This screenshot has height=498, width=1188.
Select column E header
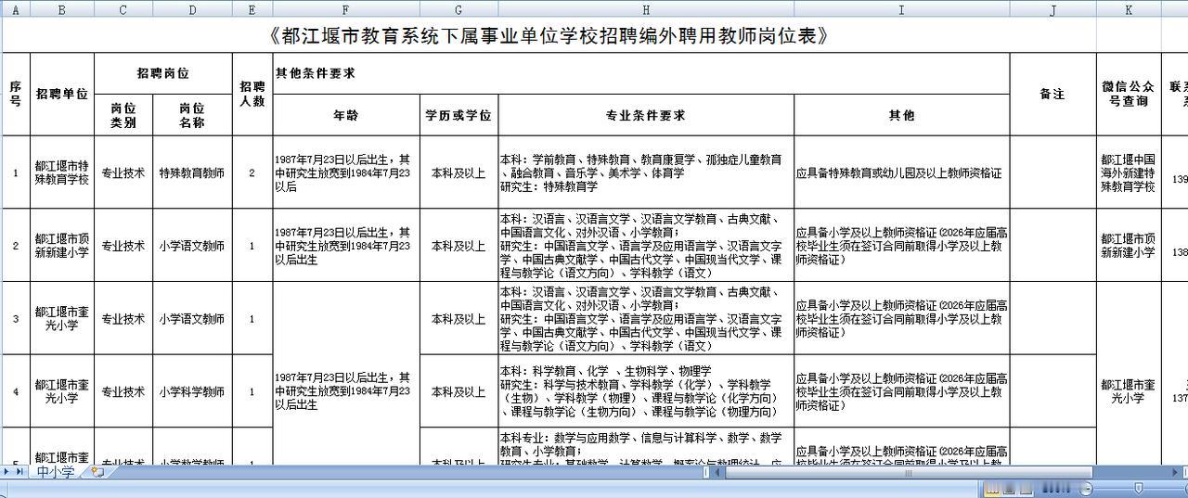pos(252,9)
